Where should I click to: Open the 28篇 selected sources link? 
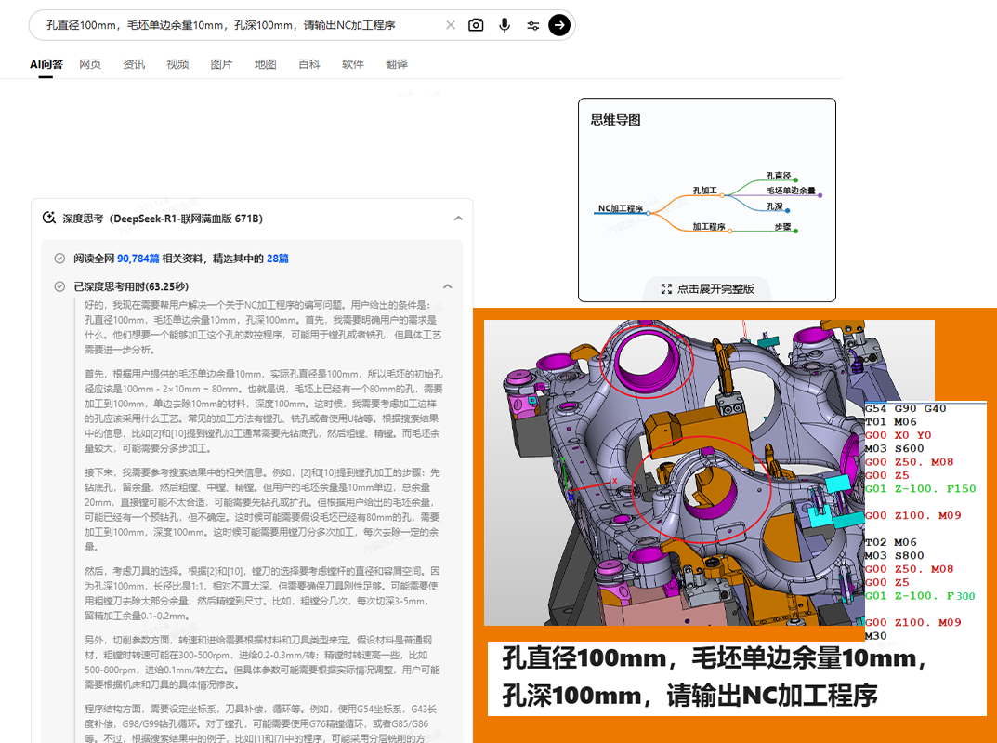tap(277, 259)
